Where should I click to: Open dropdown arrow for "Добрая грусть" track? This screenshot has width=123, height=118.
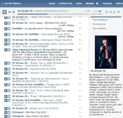(x=9, y=108)
